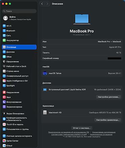The height and width of the screenshot is (148, 125).
Task: Click the Звук sound icon
Action: [4, 97]
